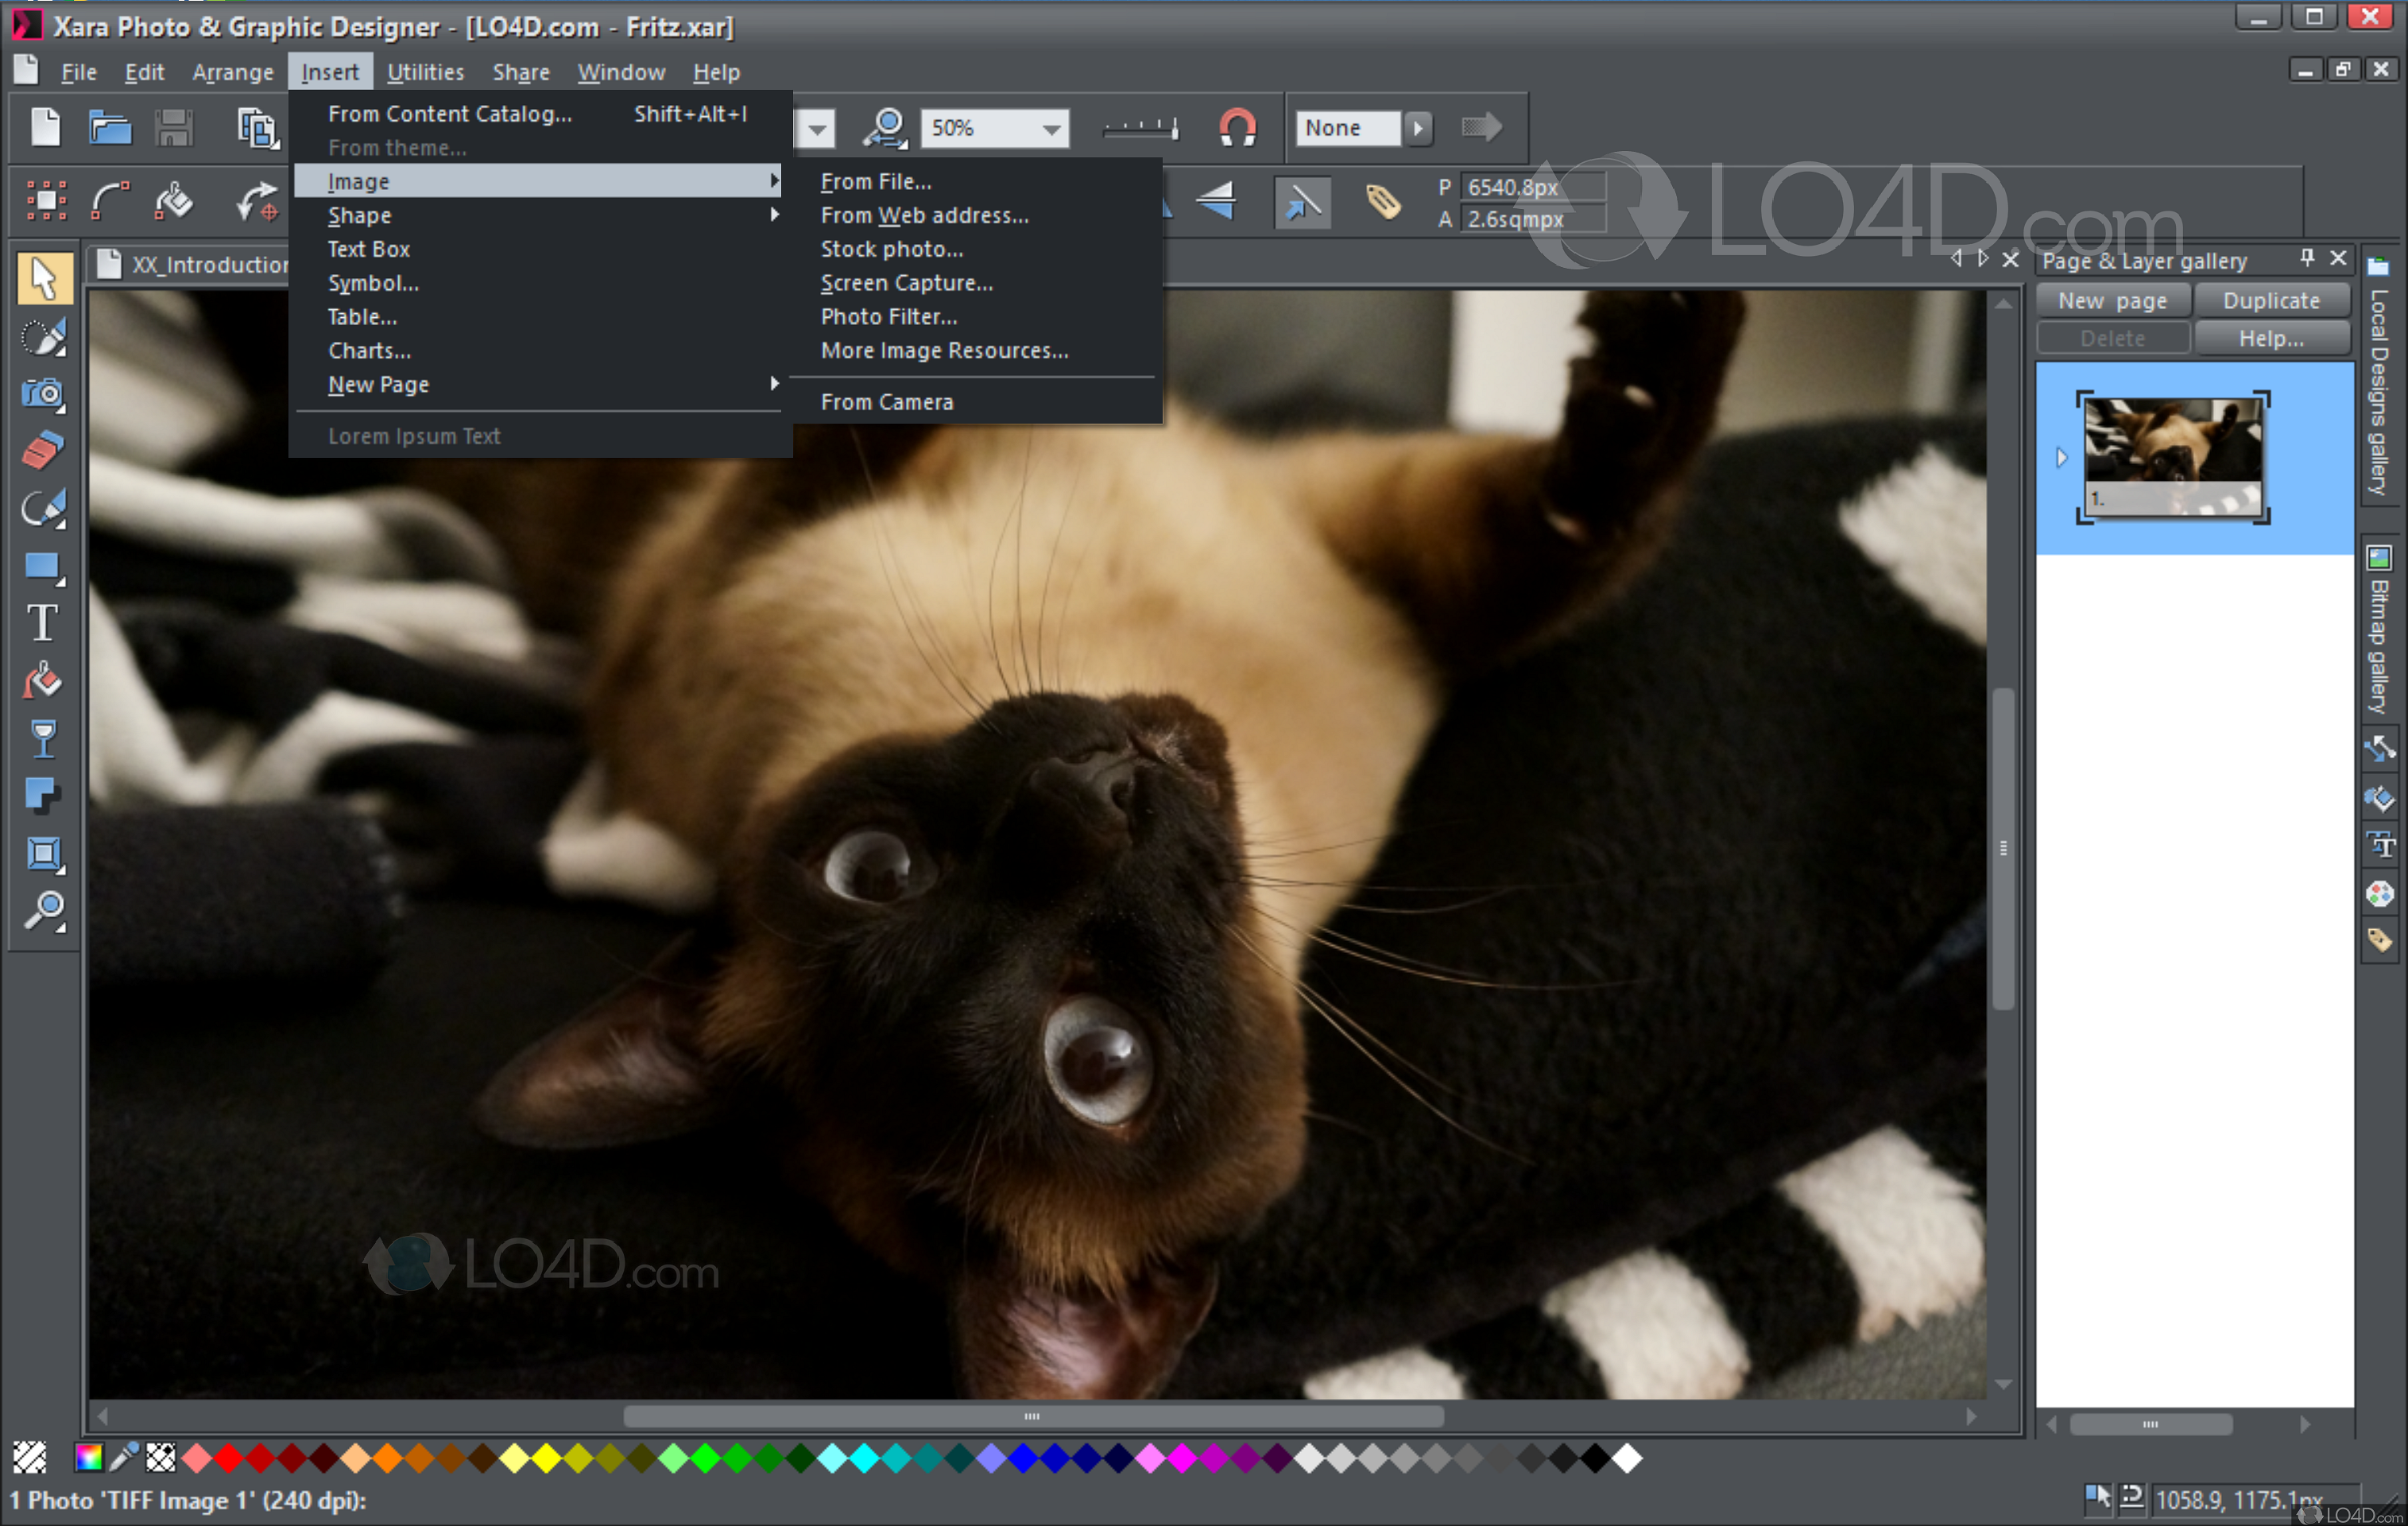Select the Eraser tool

coord(44,450)
